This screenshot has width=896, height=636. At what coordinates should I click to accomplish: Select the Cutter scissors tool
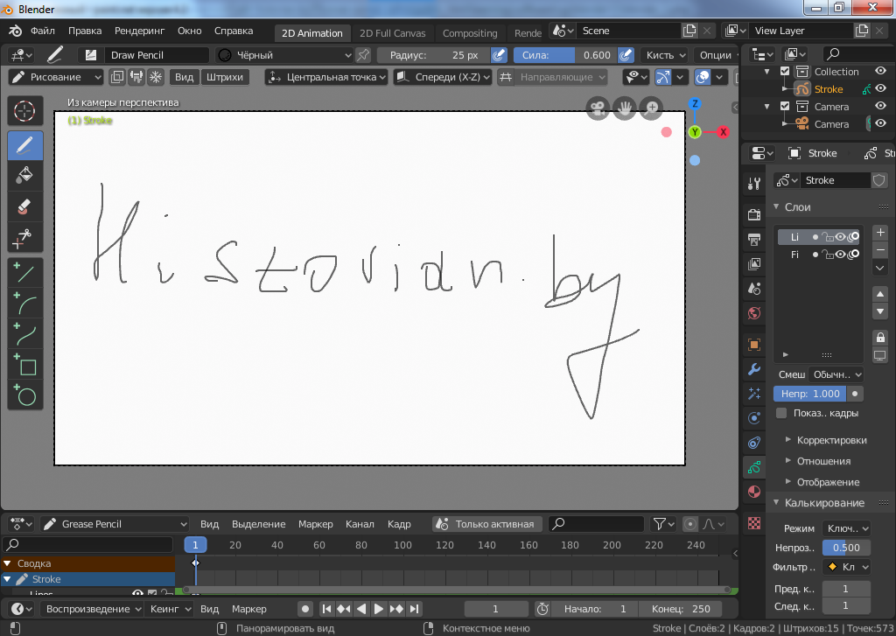25,237
